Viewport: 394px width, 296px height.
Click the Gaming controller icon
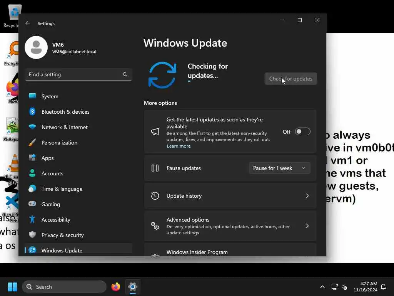click(x=32, y=203)
